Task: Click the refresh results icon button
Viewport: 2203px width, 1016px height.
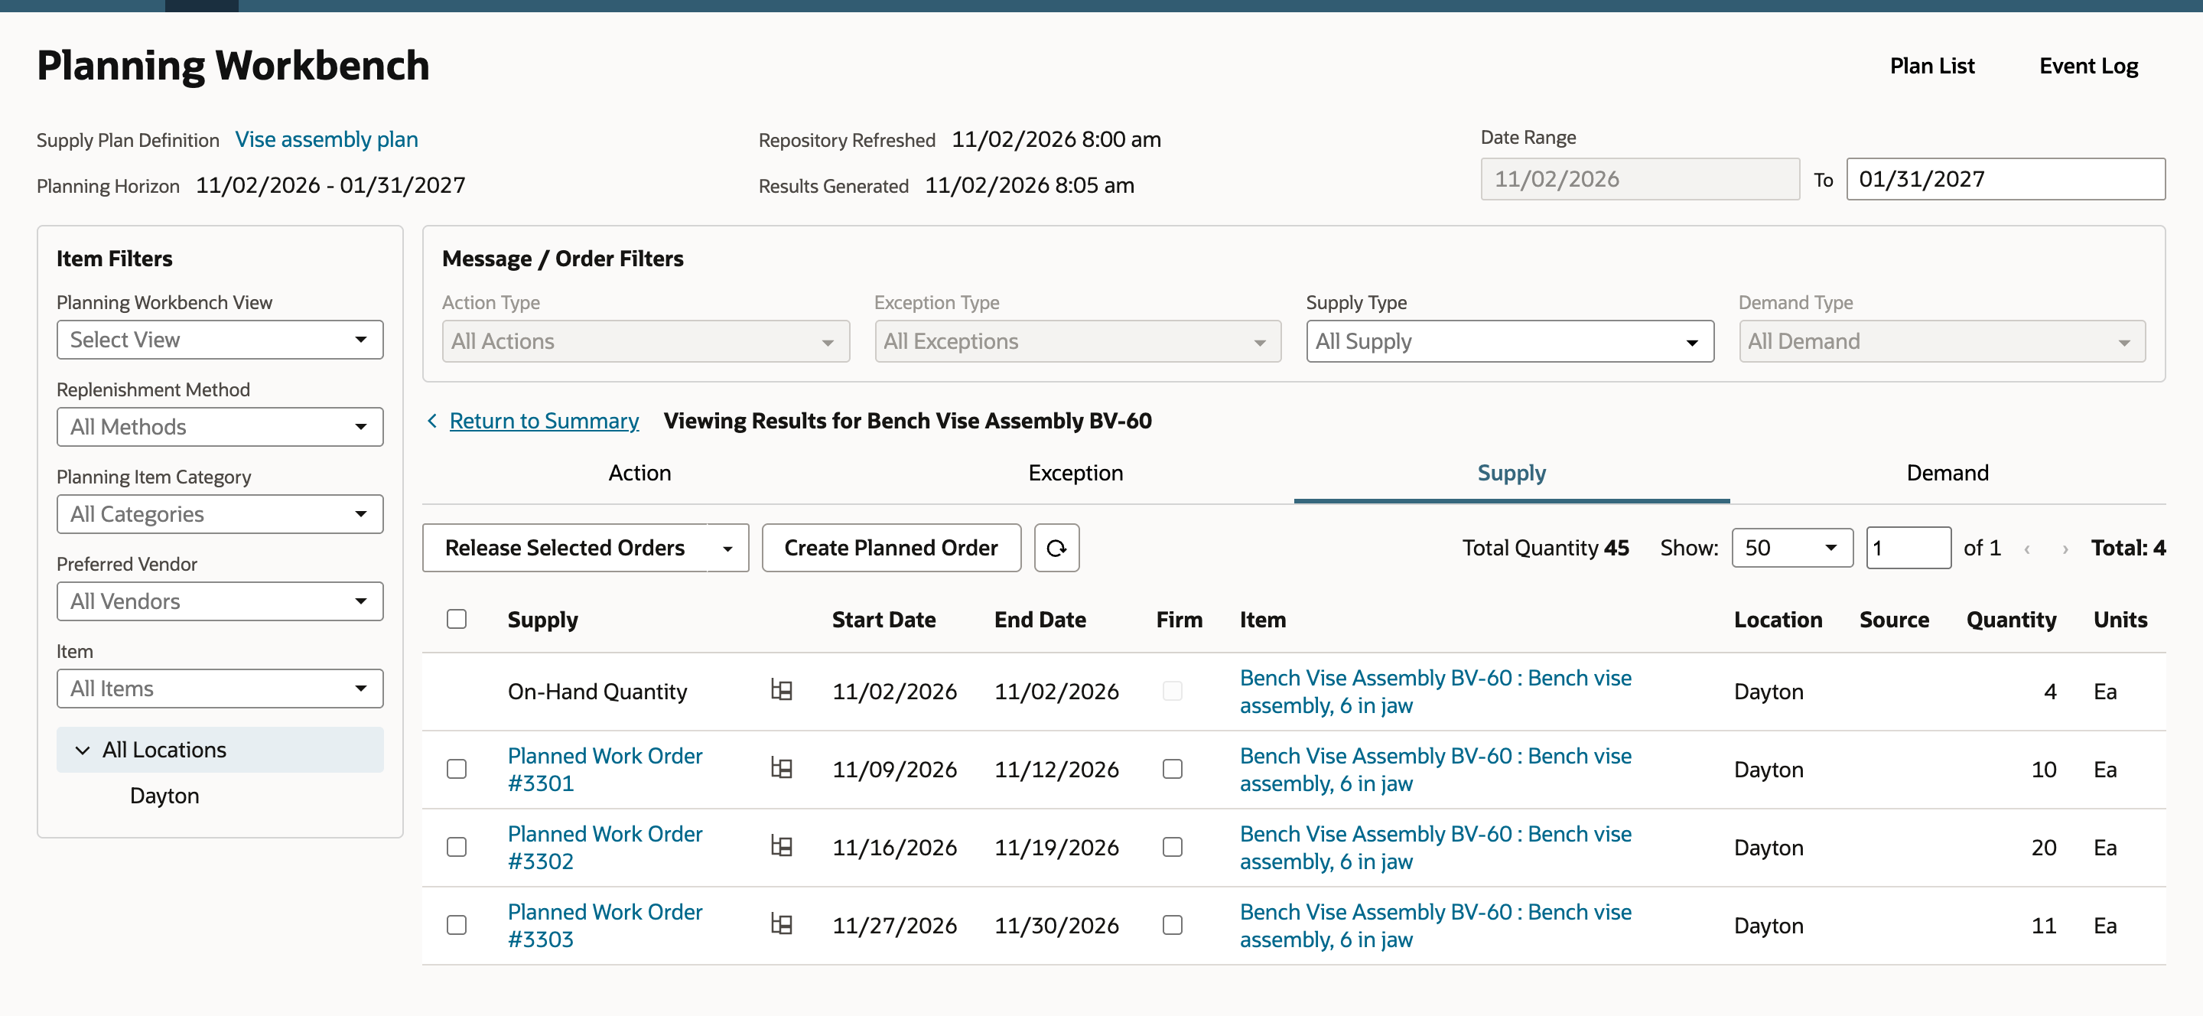Action: click(x=1056, y=547)
